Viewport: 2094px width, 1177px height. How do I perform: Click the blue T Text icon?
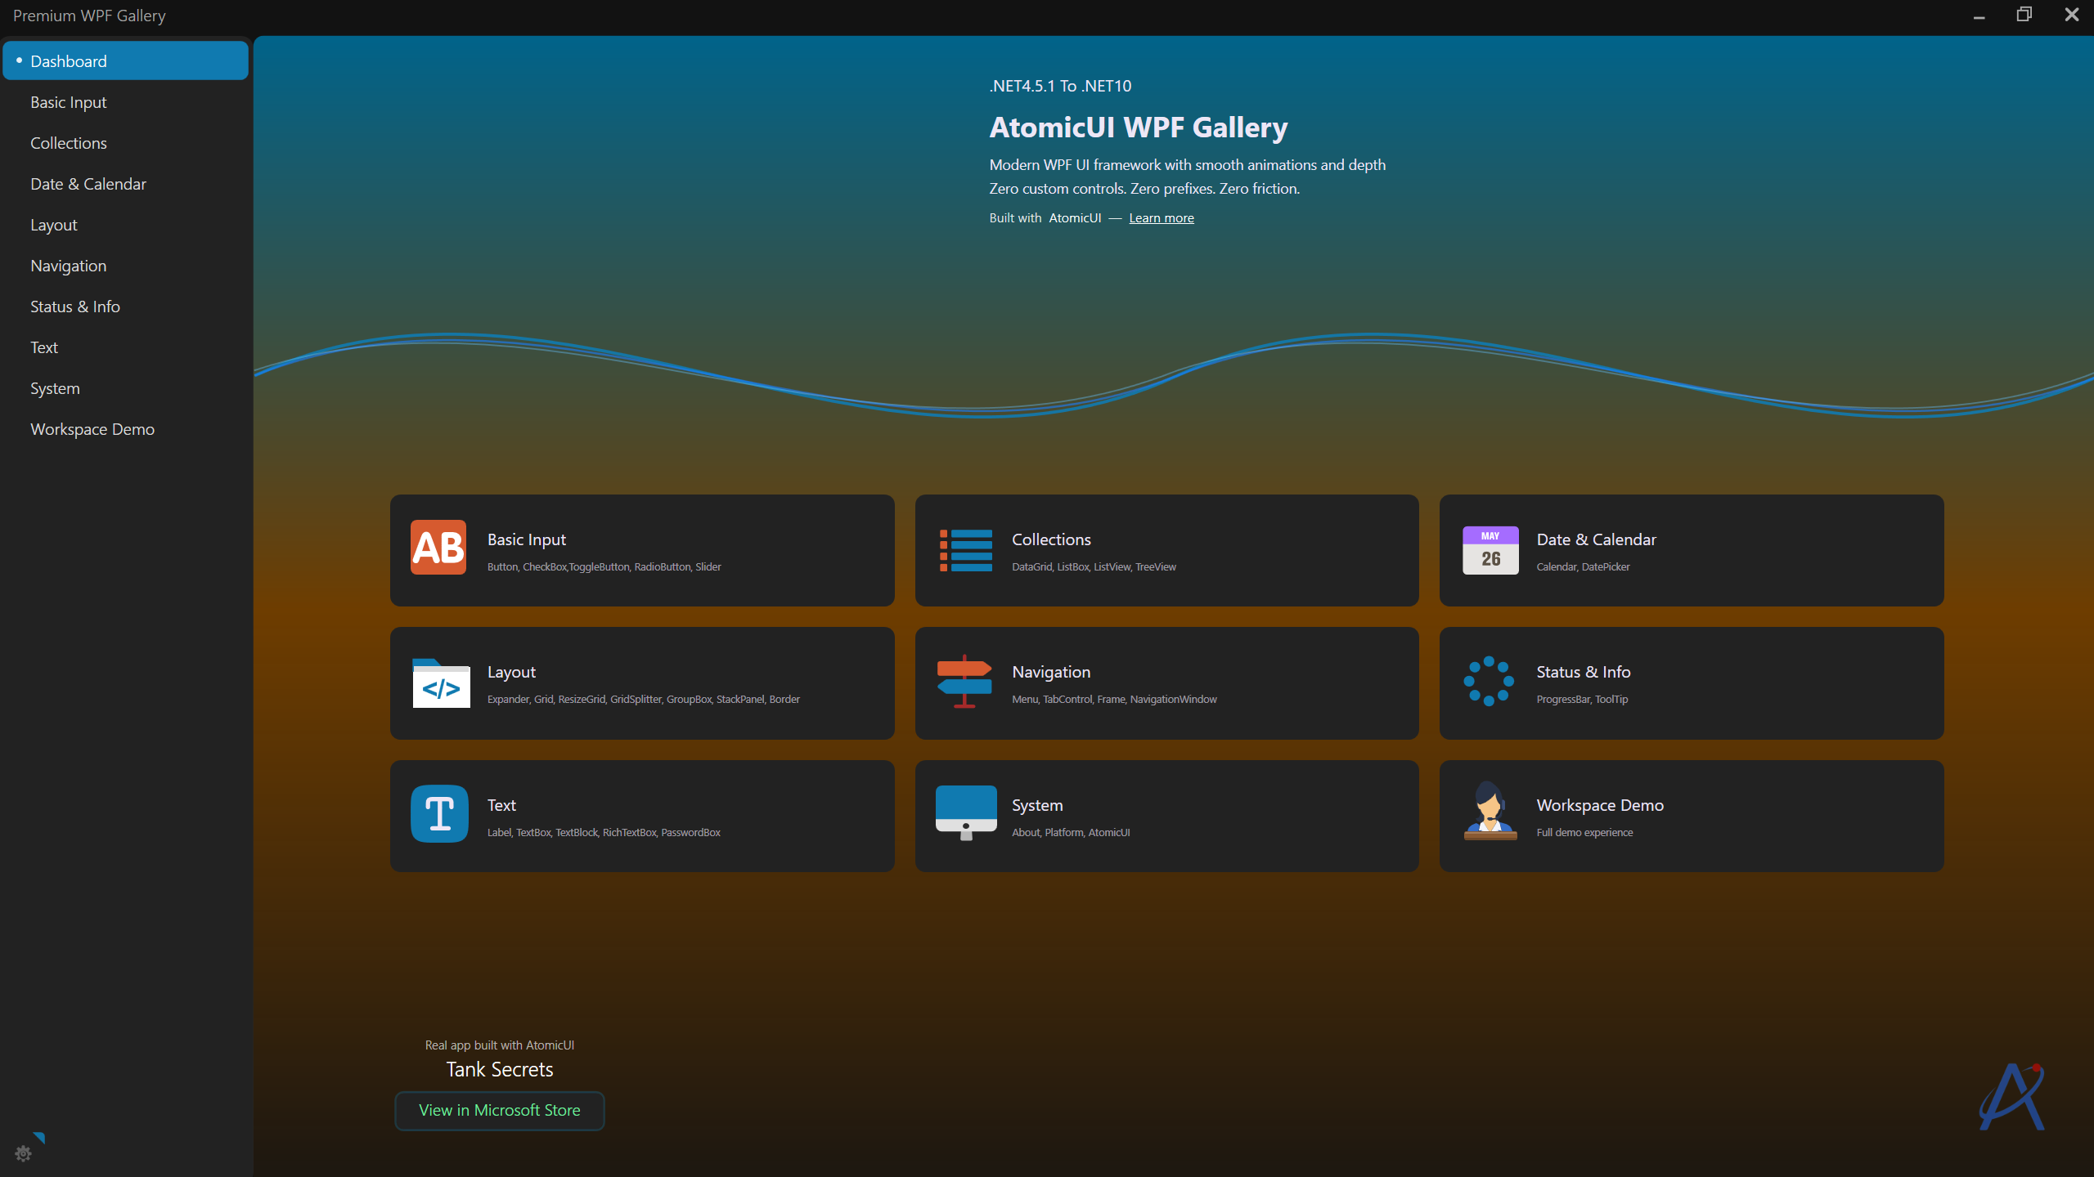[x=439, y=814]
